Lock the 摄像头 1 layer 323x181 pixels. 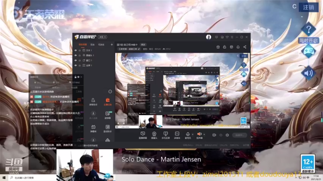tap(80, 56)
